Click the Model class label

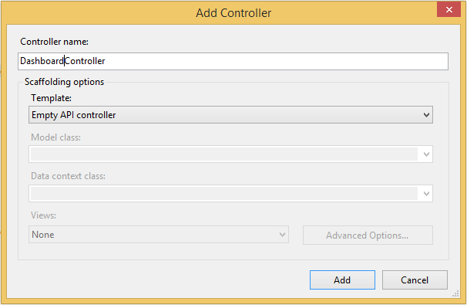[55, 137]
